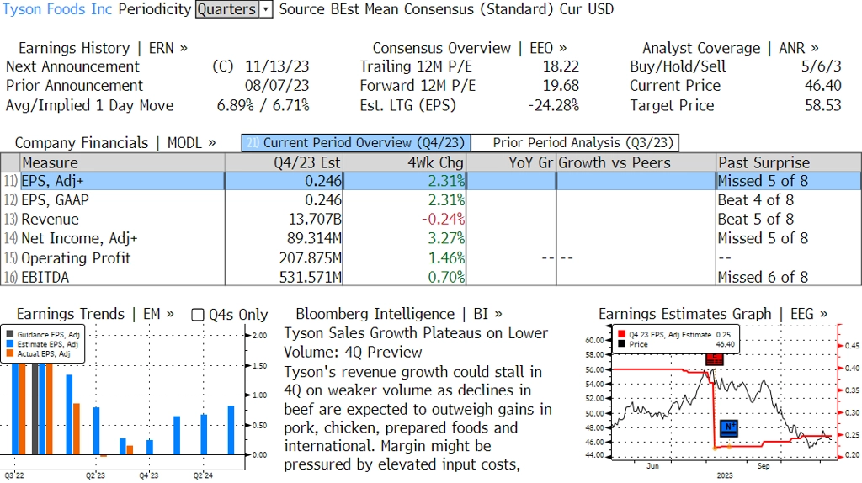Viewport: 862px width, 483px height.
Task: Click the red earnings event marker on graph
Action: click(x=714, y=359)
